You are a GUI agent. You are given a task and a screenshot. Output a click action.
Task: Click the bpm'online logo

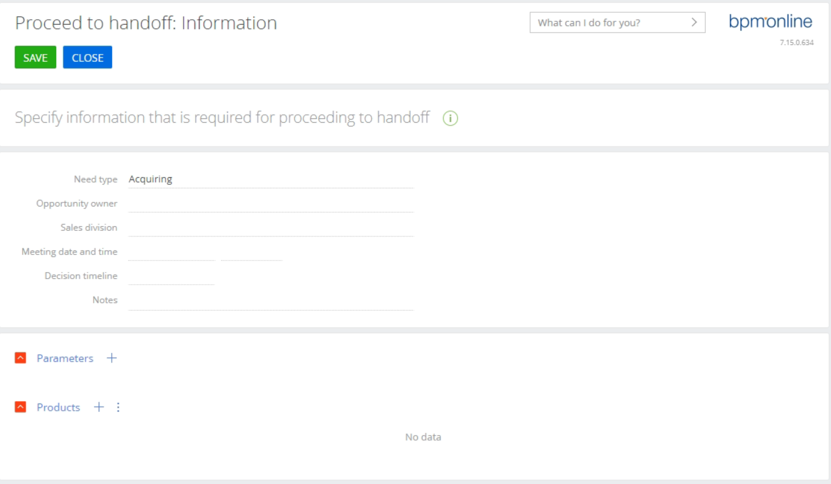click(770, 22)
